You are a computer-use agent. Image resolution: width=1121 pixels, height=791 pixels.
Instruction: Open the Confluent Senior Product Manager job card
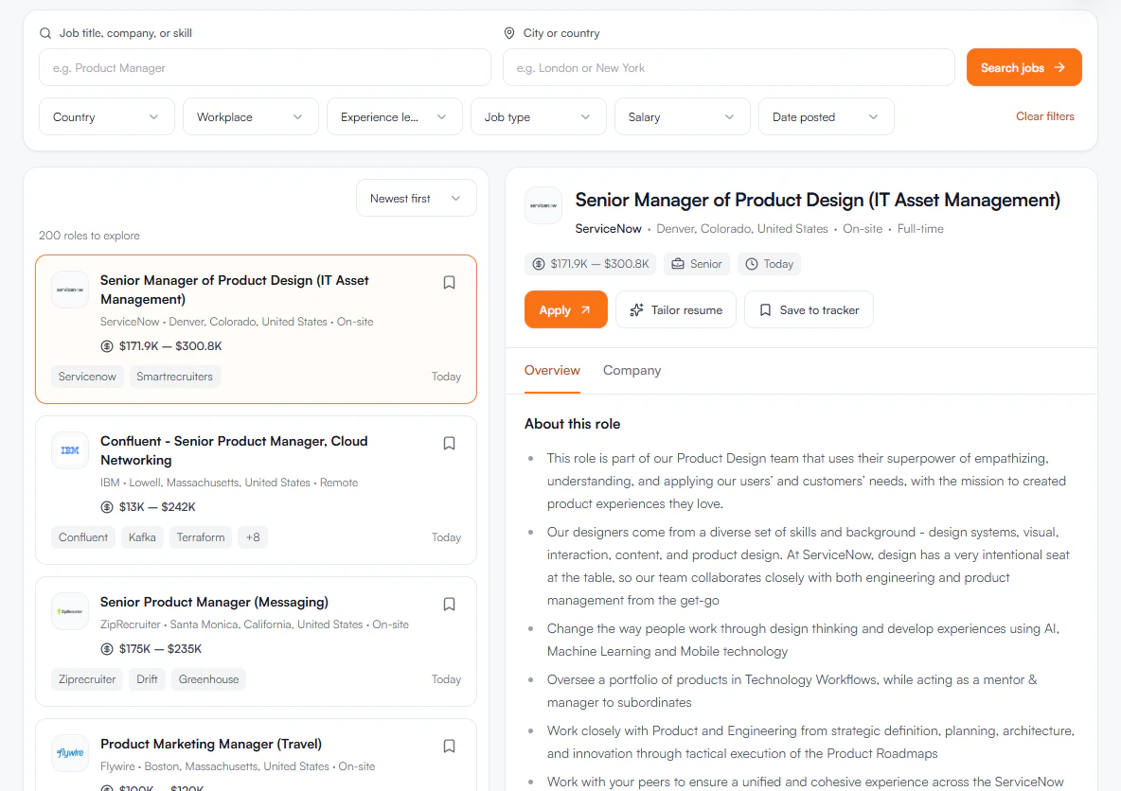pos(256,490)
